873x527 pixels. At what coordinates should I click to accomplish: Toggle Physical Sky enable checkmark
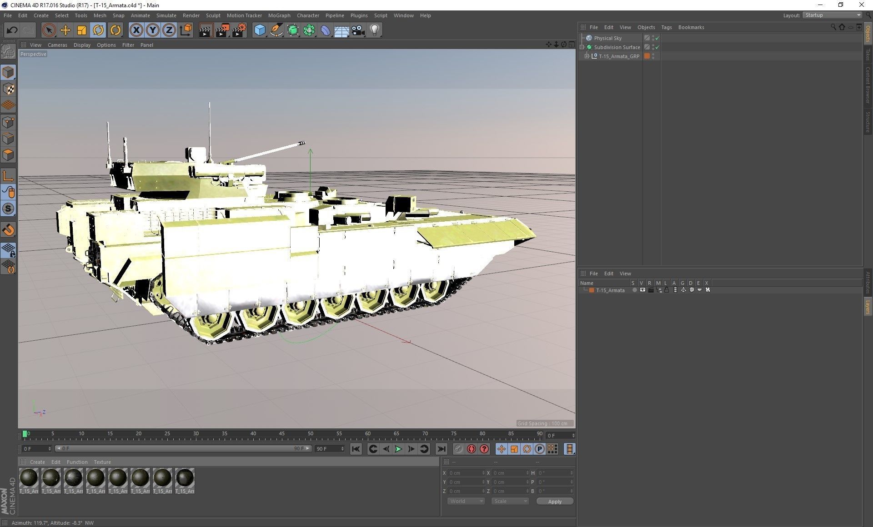pos(657,38)
